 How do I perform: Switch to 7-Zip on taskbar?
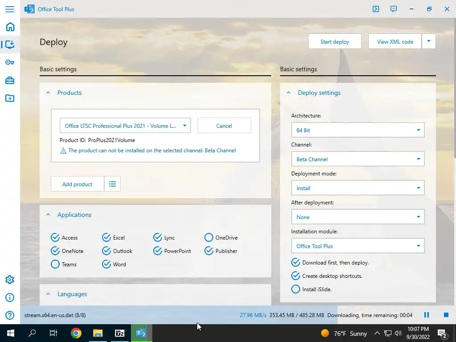click(x=119, y=333)
